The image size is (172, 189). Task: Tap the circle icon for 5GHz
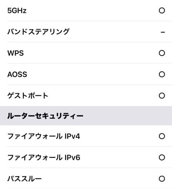162,11
